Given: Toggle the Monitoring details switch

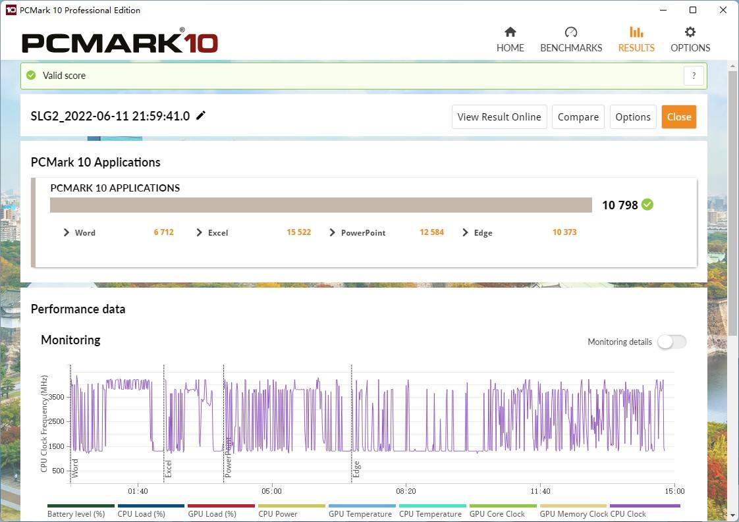Looking at the screenshot, I should [x=672, y=342].
